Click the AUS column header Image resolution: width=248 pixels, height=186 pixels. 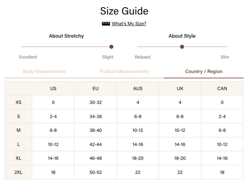coord(138,88)
